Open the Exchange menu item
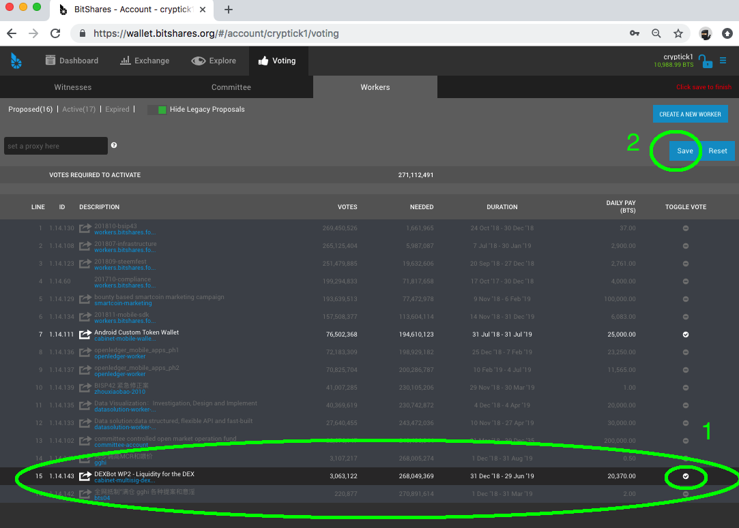The height and width of the screenshot is (528, 739). [x=145, y=61]
